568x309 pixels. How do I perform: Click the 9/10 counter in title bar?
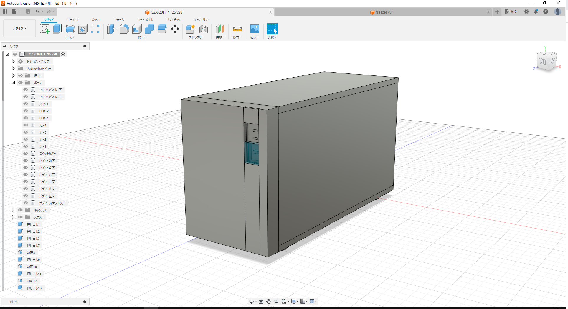click(511, 12)
